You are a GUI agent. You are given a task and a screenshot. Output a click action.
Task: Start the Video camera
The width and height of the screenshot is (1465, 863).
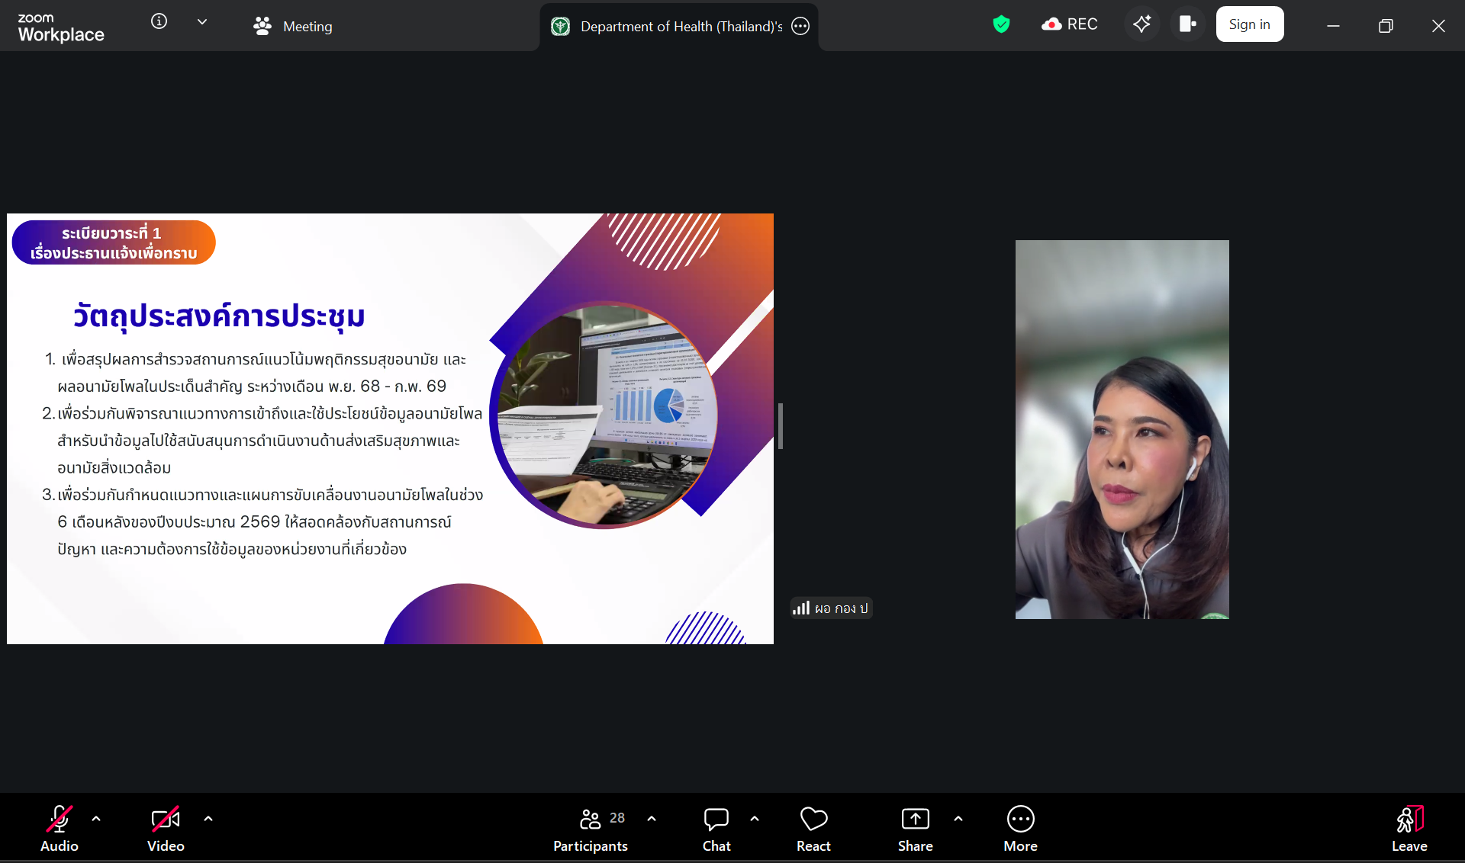[166, 829]
